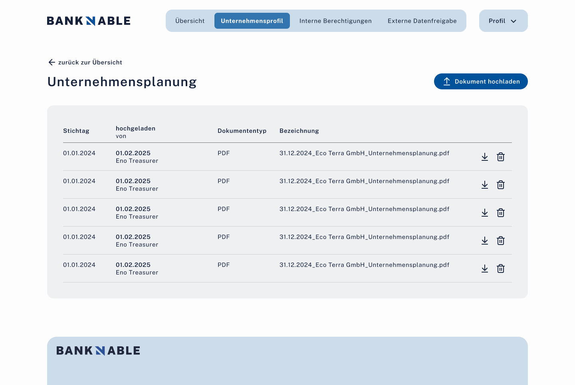This screenshot has height=385, width=575.
Task: Go to the Externe Datenfreigabe tab
Action: click(422, 21)
